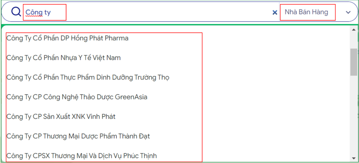Choose Công Ty Cổ Phần Nhựa Y Tế Việt Nam

[64, 58]
